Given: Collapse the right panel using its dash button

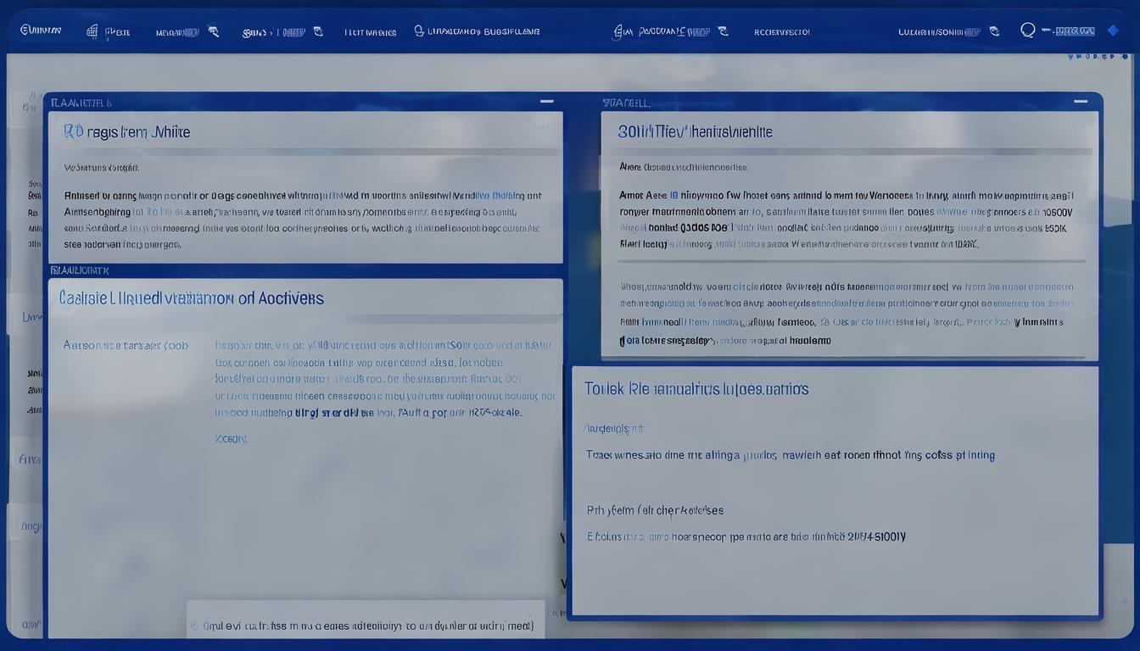Looking at the screenshot, I should click(x=1080, y=102).
